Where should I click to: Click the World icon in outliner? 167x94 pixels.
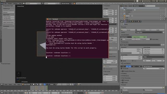(x=124, y=14)
